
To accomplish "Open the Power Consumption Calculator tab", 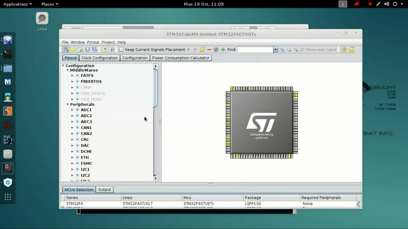I will coord(181,58).
